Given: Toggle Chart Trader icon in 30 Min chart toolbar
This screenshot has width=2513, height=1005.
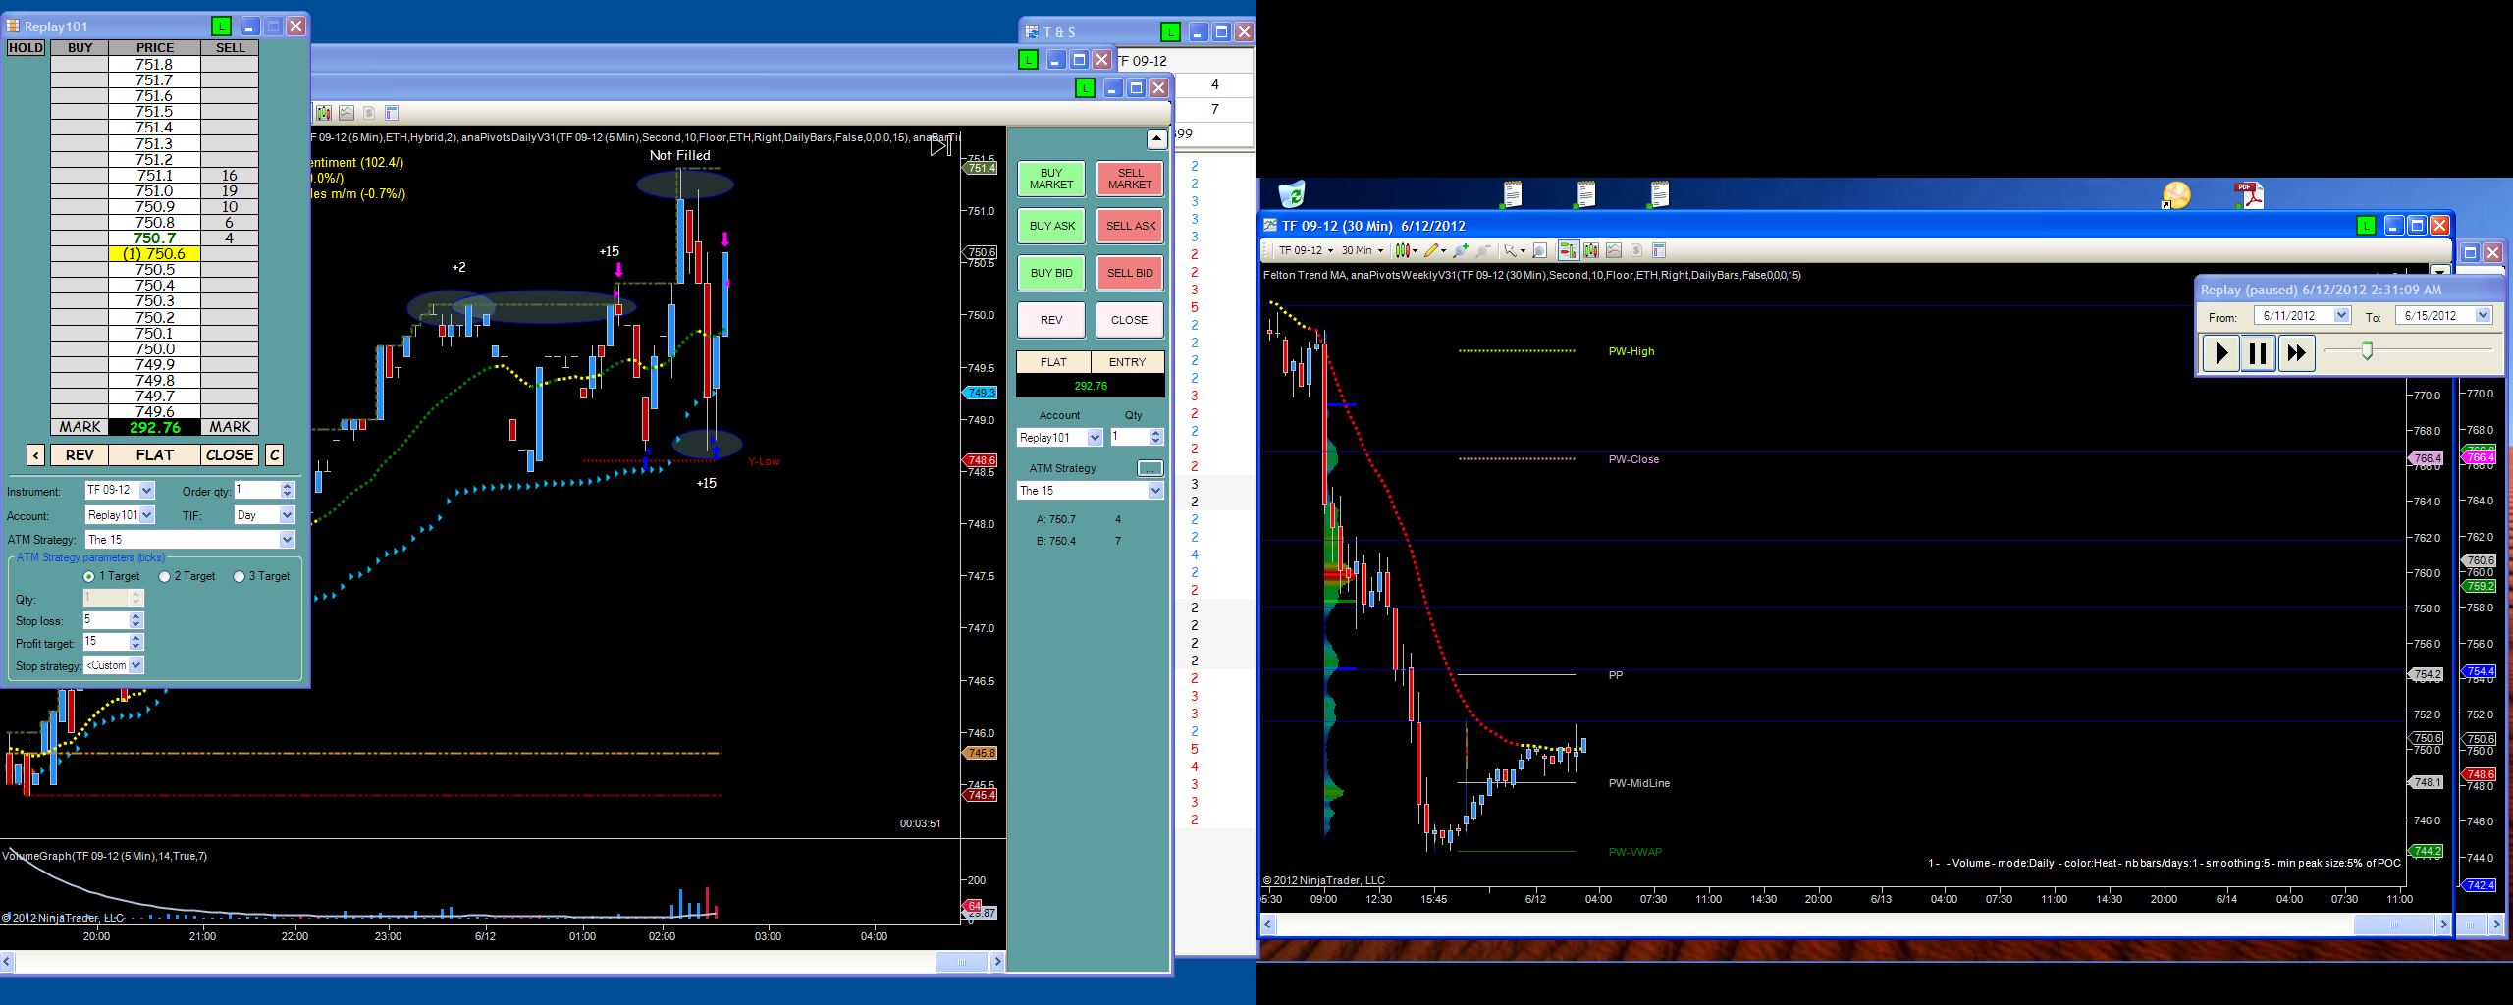Looking at the screenshot, I should click(x=1568, y=250).
